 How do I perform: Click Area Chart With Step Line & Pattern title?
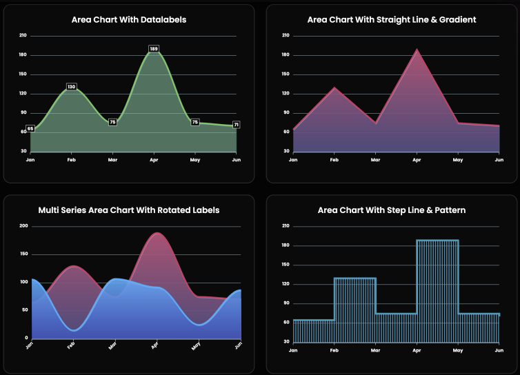pos(392,210)
